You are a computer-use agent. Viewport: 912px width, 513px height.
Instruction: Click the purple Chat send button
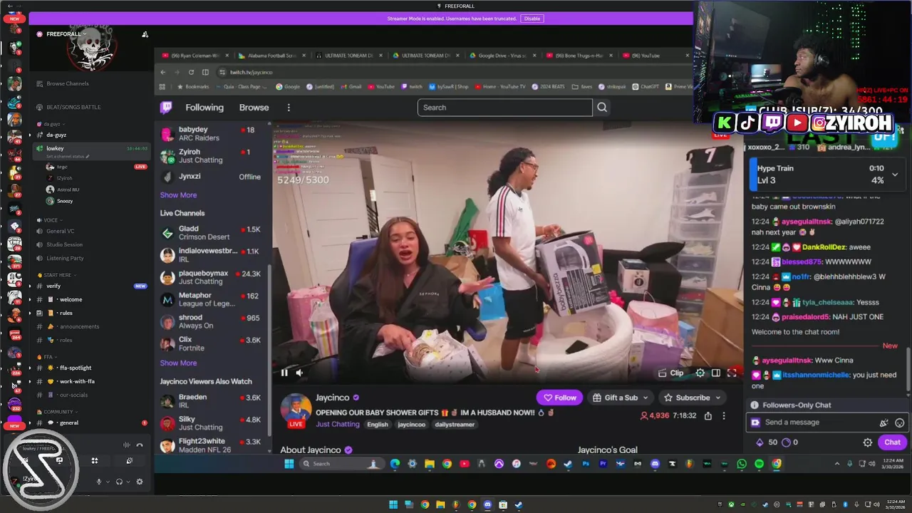[892, 442]
